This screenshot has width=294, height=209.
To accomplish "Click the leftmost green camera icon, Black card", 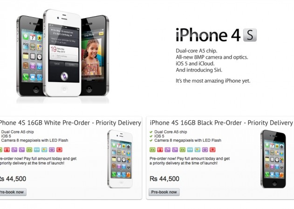I will tap(152, 150).
